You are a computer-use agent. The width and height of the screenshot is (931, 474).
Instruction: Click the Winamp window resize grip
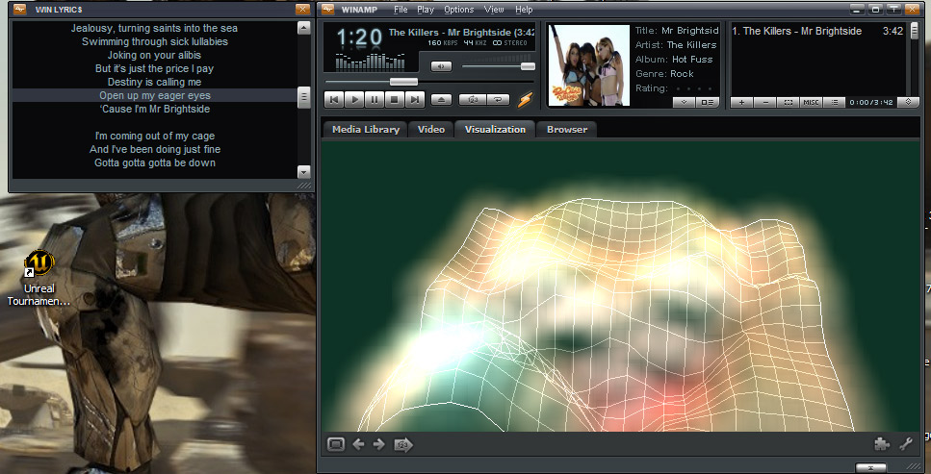tap(914, 467)
